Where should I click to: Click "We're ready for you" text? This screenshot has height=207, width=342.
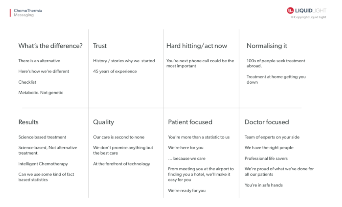pyautogui.click(x=187, y=191)
